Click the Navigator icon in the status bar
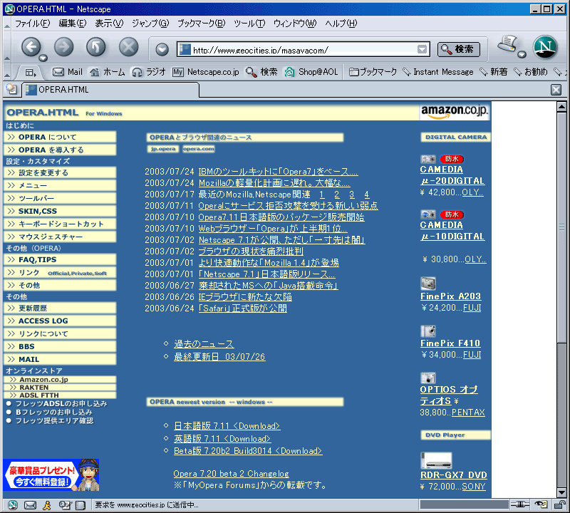 (13, 504)
